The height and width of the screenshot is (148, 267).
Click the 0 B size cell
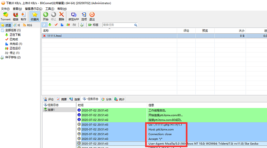pos(230,36)
